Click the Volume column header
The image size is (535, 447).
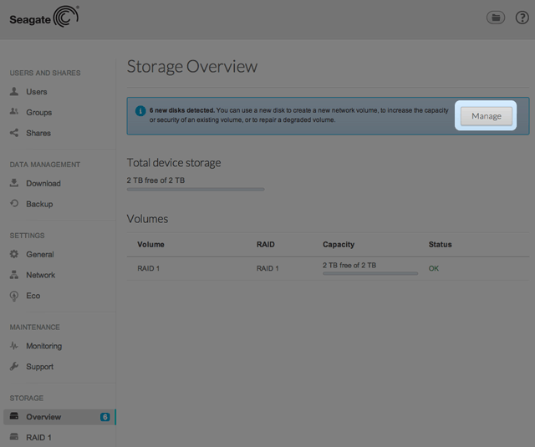tap(150, 245)
